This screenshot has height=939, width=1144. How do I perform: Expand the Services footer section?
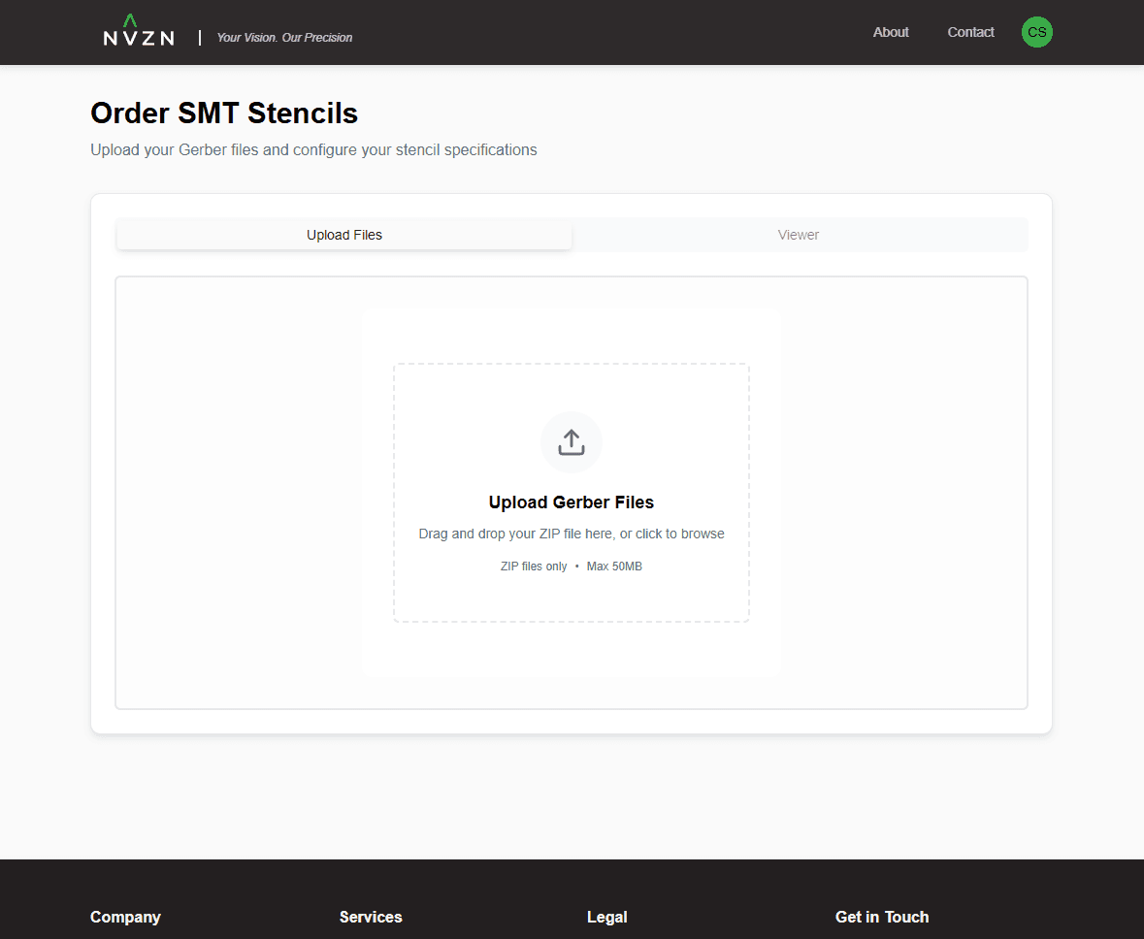(x=371, y=917)
